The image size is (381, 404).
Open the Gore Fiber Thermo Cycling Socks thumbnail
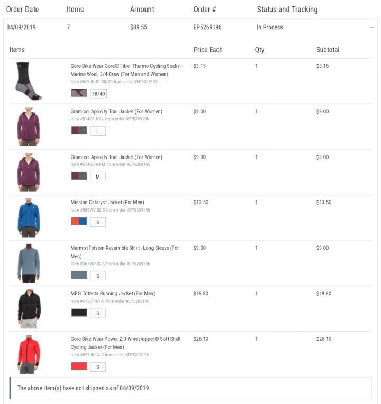pos(29,81)
